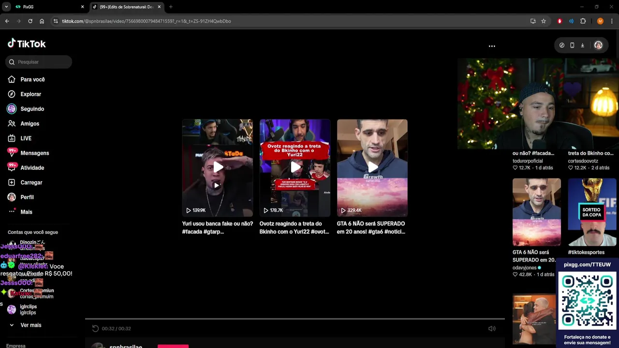Play center GTA 6 NÃO será SUPERADO video
The image size is (619, 348).
pos(372,168)
